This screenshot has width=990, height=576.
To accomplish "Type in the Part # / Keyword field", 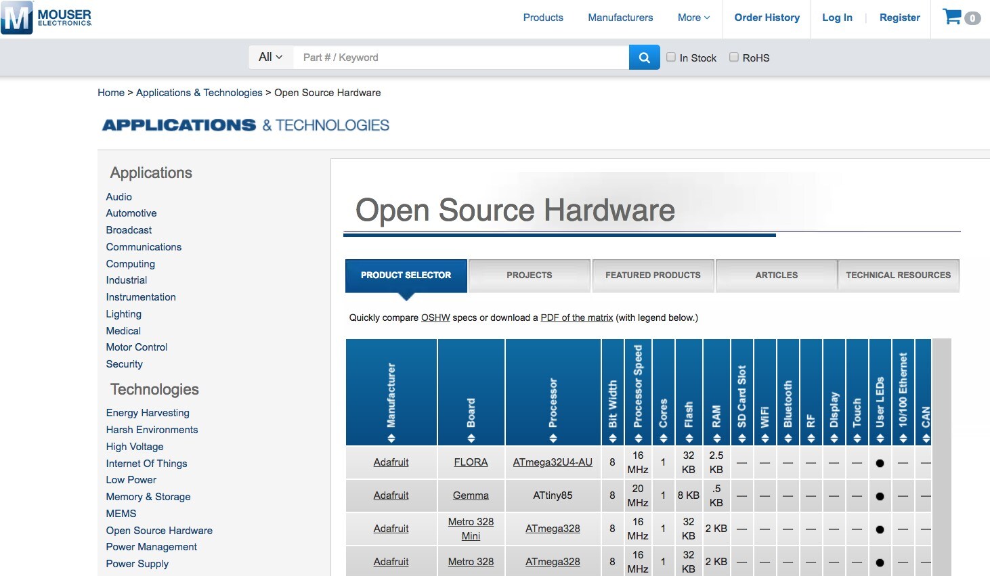I will [460, 58].
